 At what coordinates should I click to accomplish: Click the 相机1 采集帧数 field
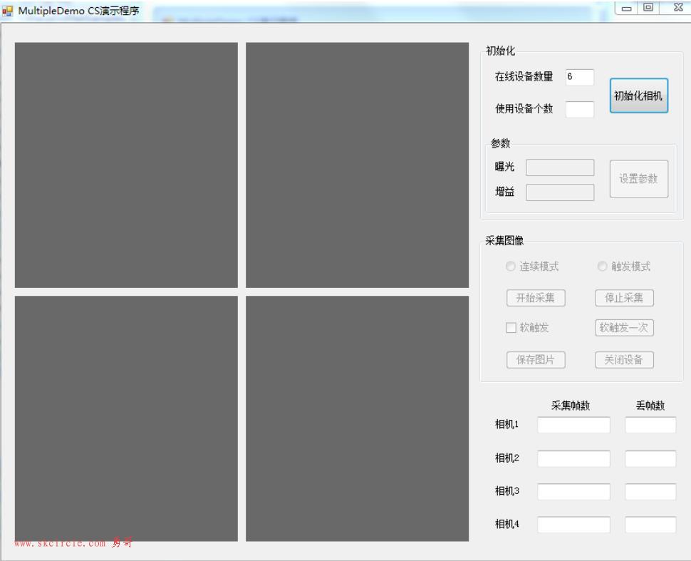[573, 425]
